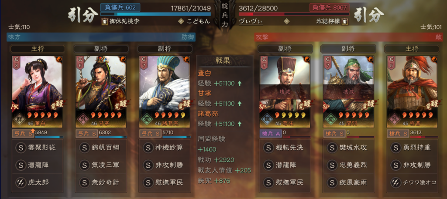This screenshot has height=199, width=447.
Task: Click the 負傷兵 8067 label
Action: 329,8
